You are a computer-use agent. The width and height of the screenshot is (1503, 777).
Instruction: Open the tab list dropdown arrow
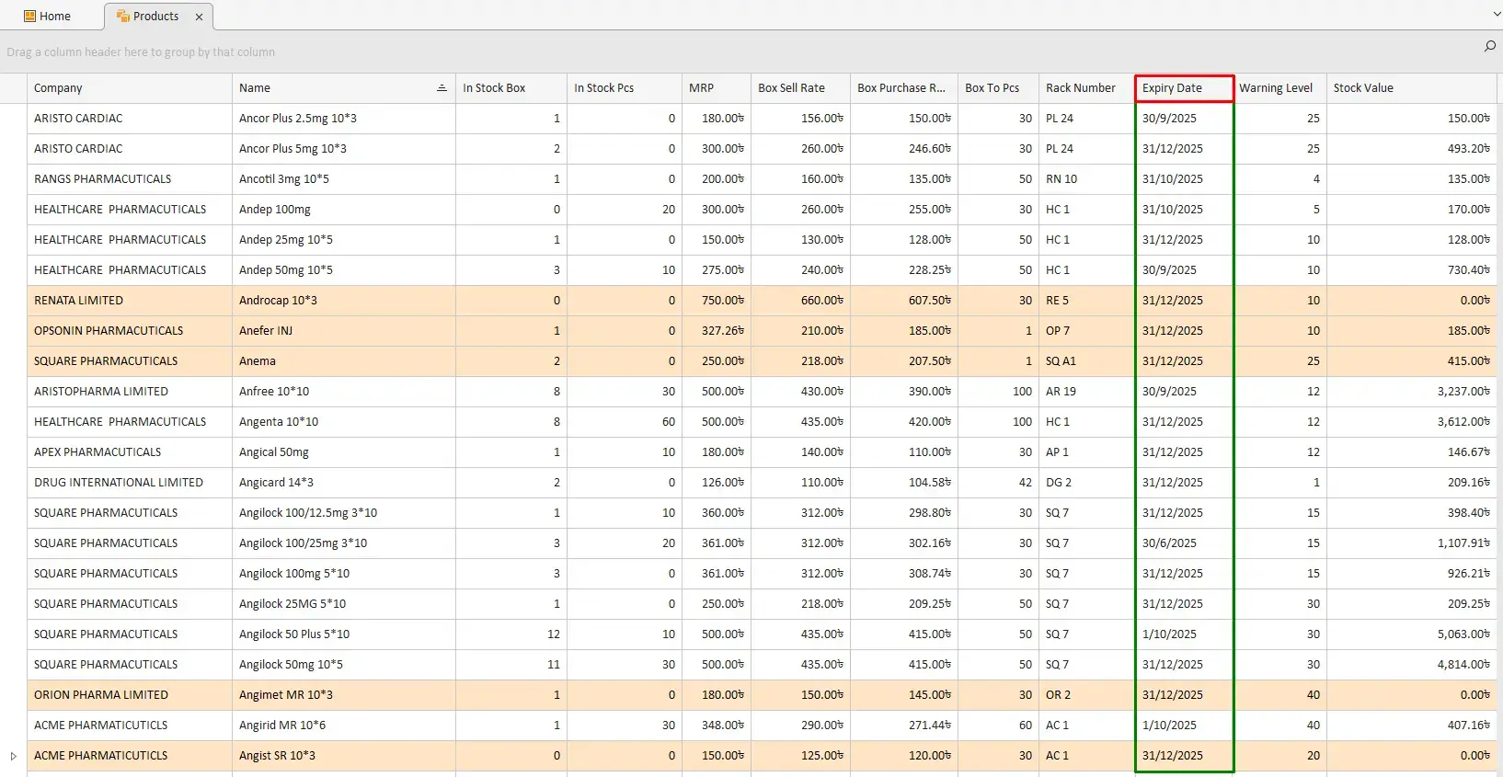[1497, 15]
